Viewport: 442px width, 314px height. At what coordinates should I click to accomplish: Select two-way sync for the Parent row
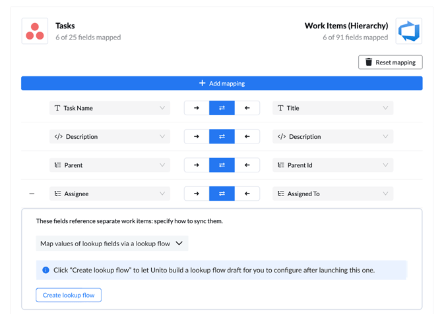pos(222,165)
